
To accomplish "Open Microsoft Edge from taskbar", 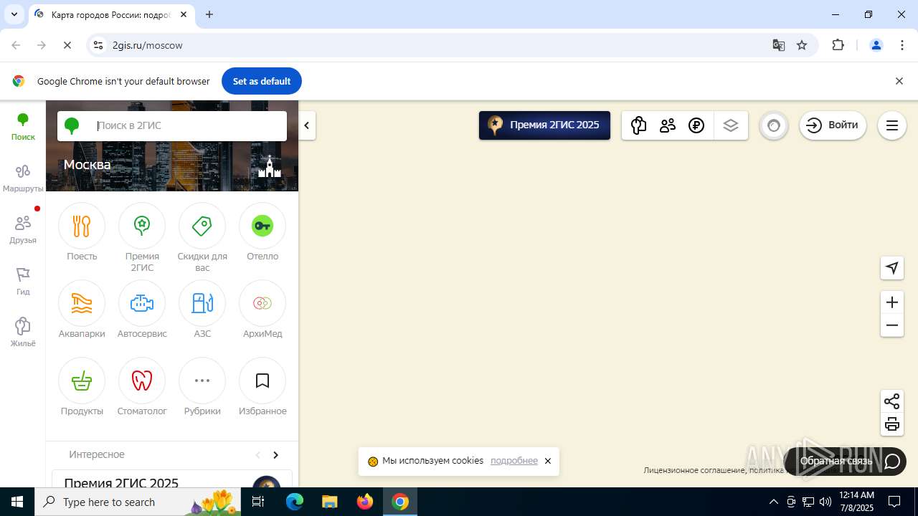I will pyautogui.click(x=295, y=502).
